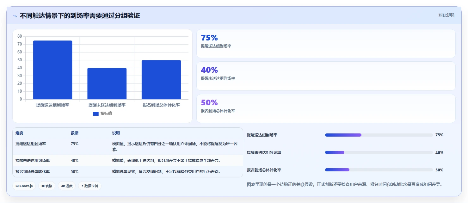Click the 表格 tag chip
Image resolution: width=468 pixels, height=203 pixels.
(x=46, y=186)
